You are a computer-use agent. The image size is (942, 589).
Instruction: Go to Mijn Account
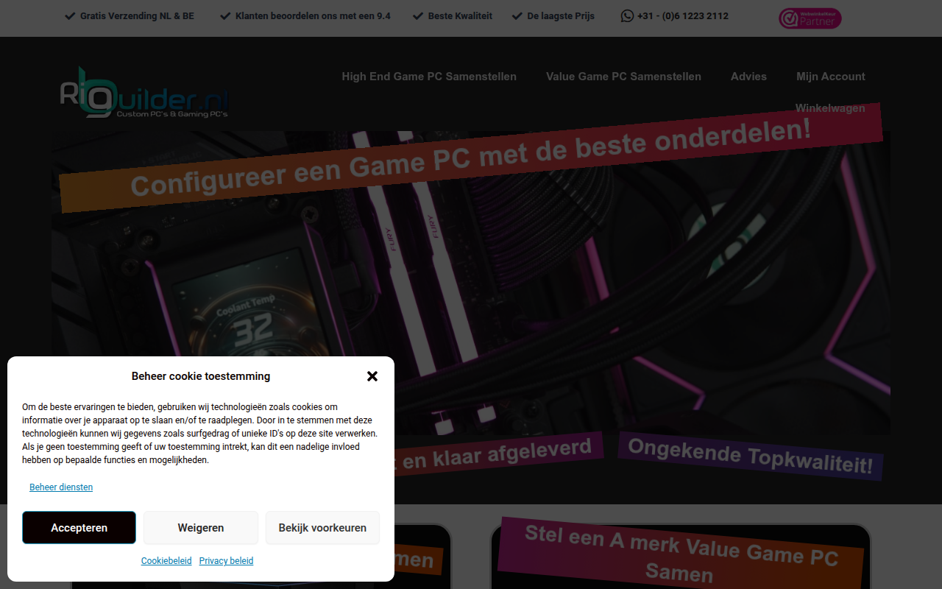coord(831,77)
